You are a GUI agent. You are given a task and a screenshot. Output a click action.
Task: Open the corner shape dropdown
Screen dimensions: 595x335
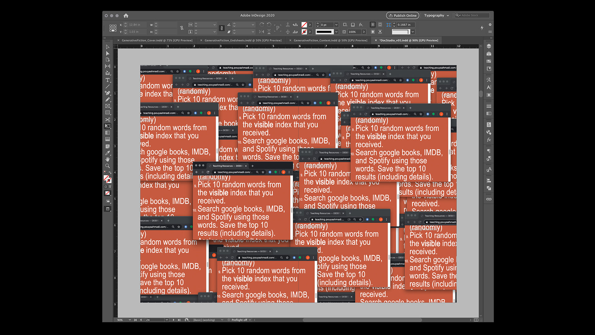(413, 32)
